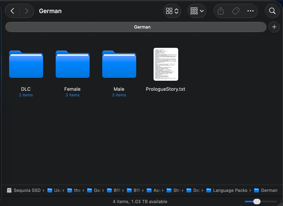Screen dimensions: 283x206
Task: Select the PrologueStory.txt file thumbnail
Action: (x=166, y=65)
